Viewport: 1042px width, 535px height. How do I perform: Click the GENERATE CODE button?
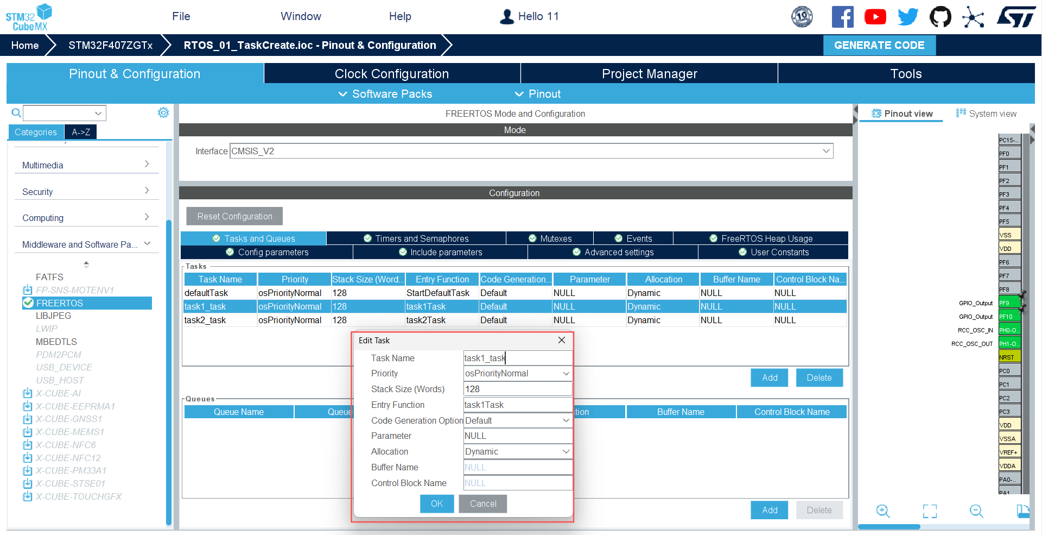coord(879,45)
